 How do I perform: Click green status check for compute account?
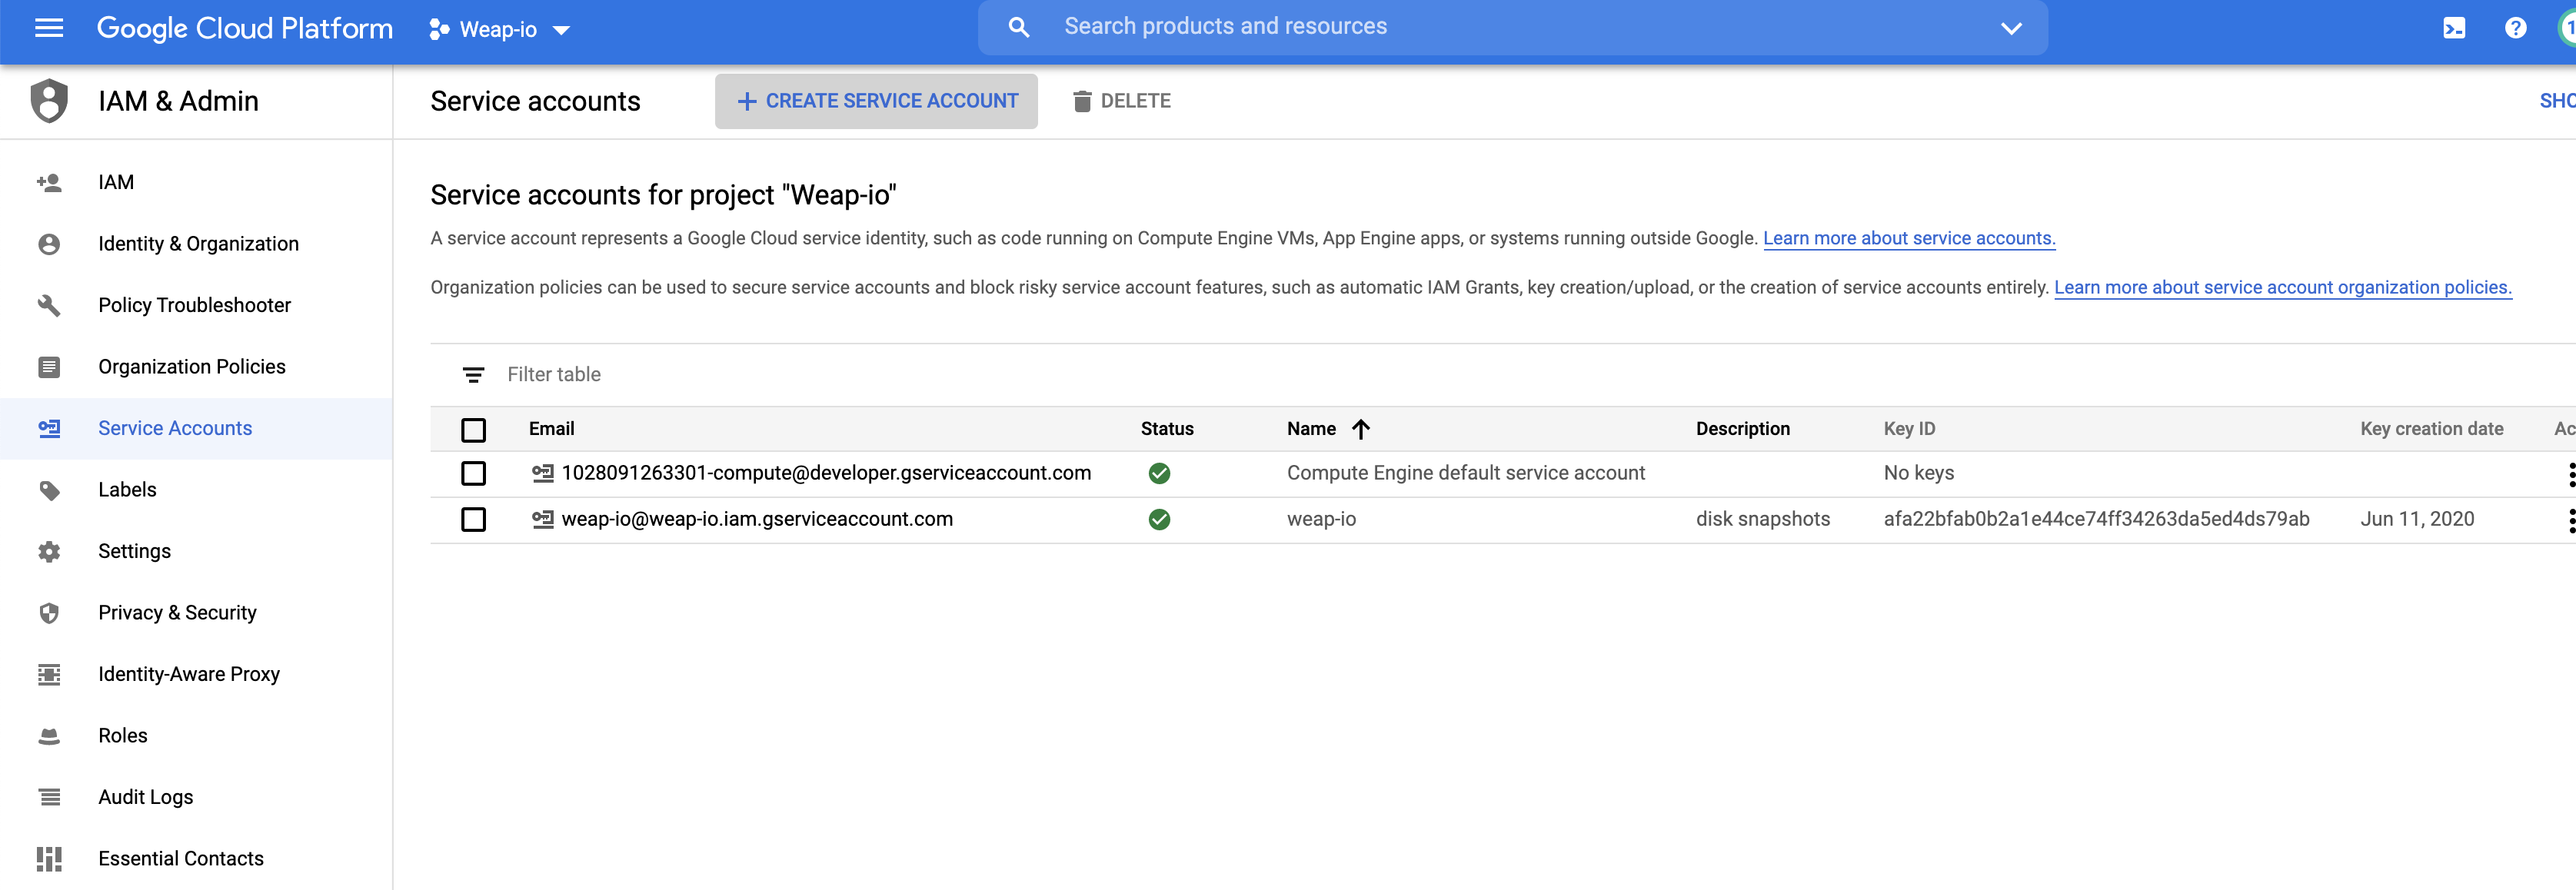click(x=1159, y=473)
